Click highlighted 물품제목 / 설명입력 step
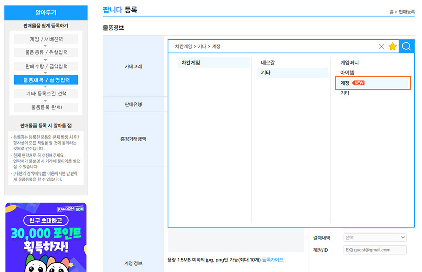The height and width of the screenshot is (272, 422). 46,80
